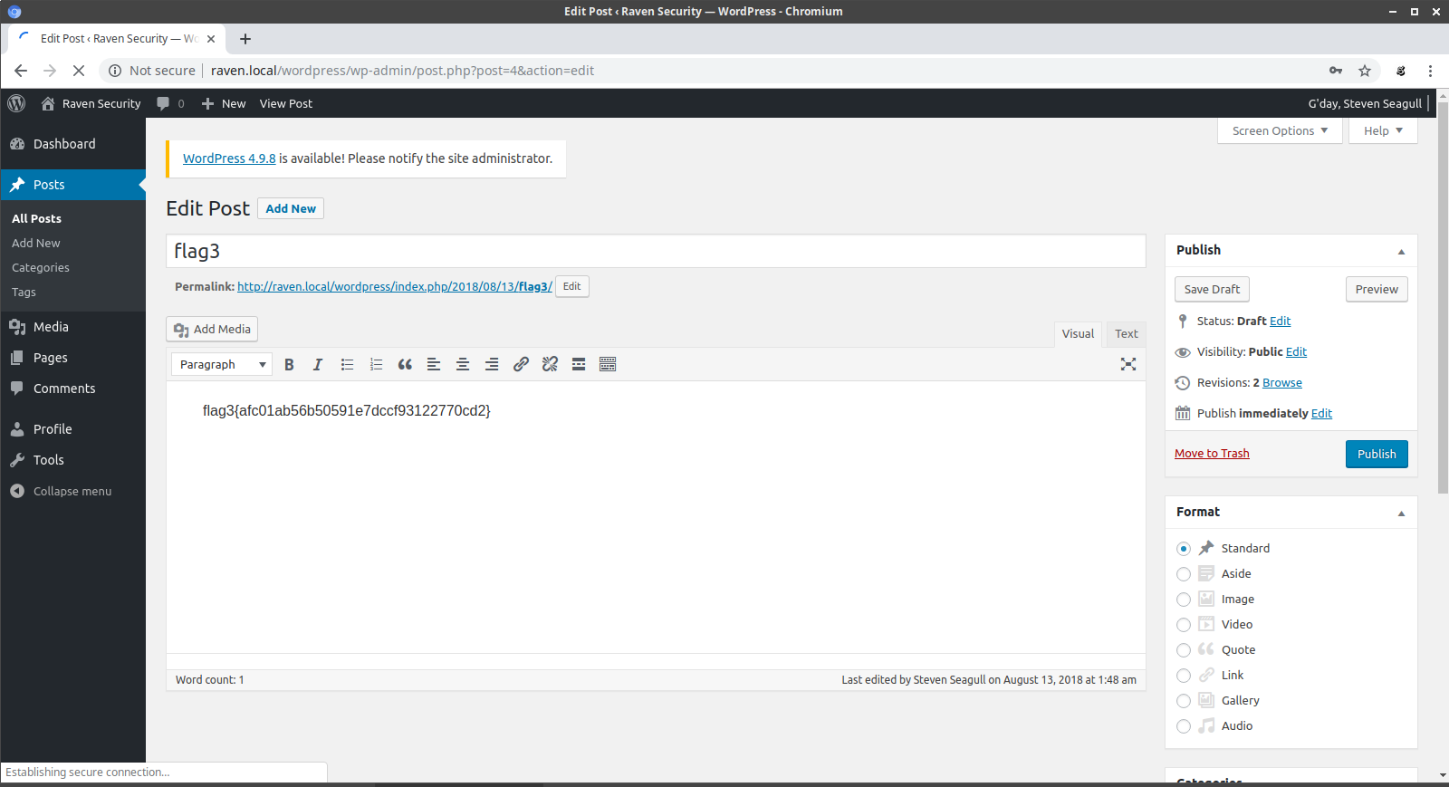Open Chromium's three-dot menu
The width and height of the screenshot is (1449, 787).
coord(1430,71)
